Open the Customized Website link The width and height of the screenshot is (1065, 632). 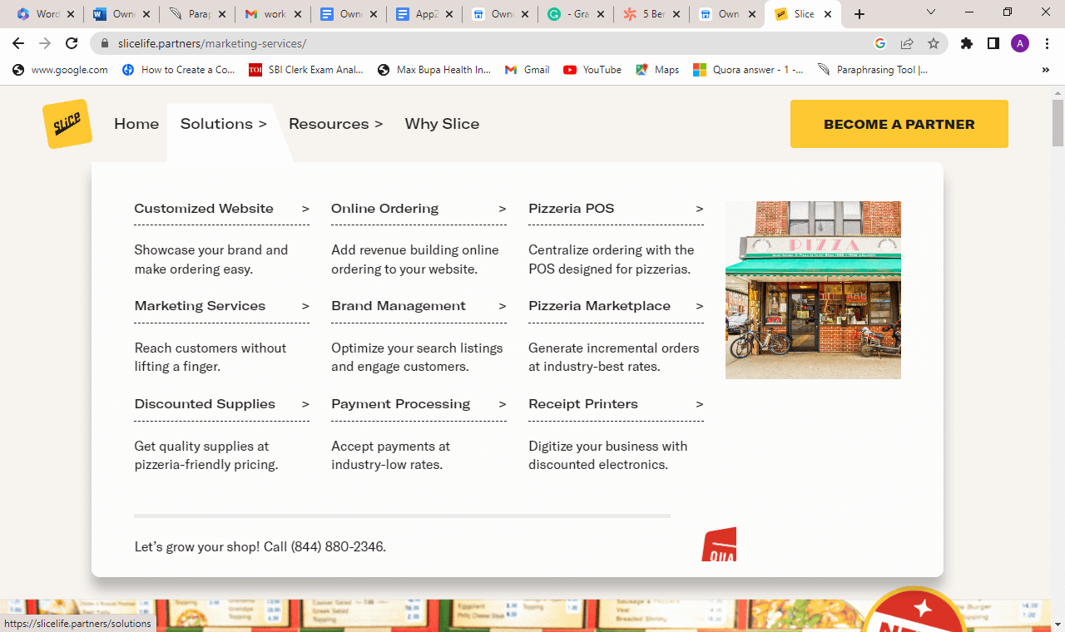(x=204, y=209)
